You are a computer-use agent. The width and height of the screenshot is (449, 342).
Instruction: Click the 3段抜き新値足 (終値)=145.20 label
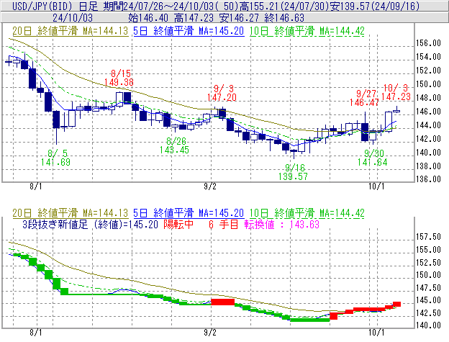coord(90,224)
